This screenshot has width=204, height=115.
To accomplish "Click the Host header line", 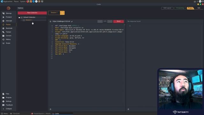I will 69,28.
